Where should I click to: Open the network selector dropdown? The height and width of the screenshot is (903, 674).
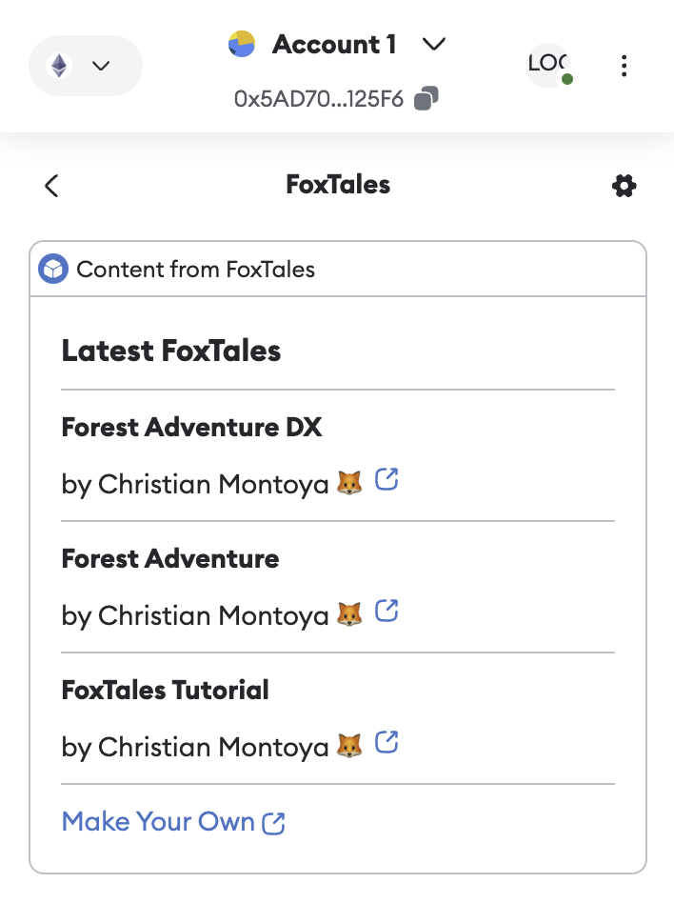point(85,65)
